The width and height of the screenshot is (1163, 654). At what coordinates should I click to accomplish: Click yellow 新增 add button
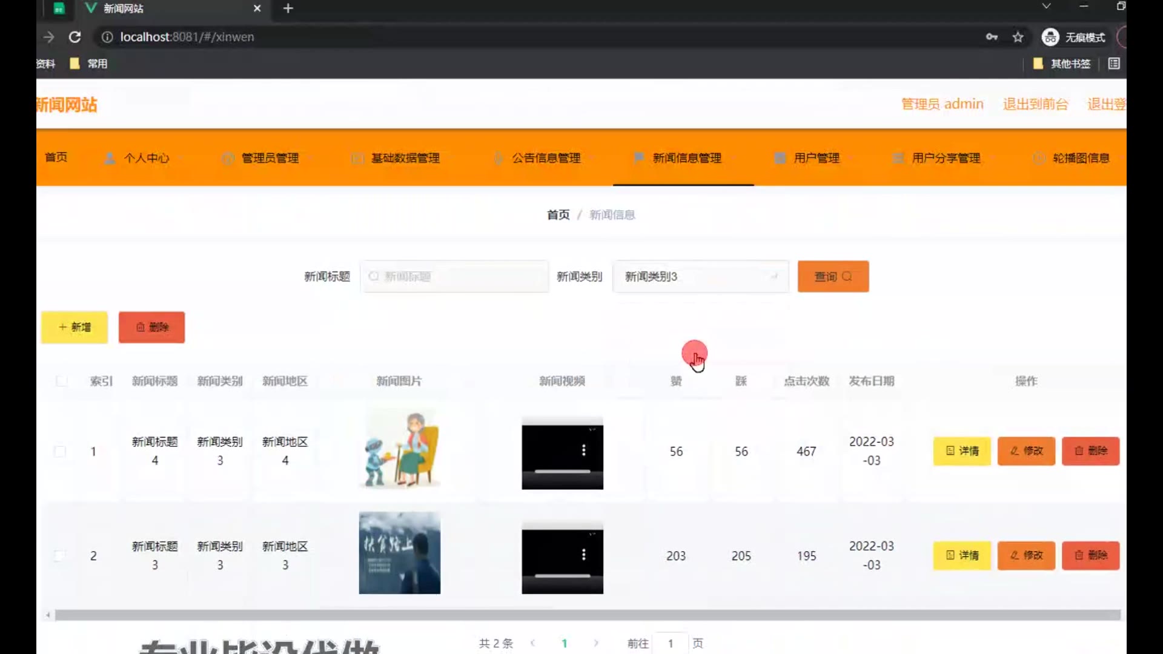coord(75,328)
